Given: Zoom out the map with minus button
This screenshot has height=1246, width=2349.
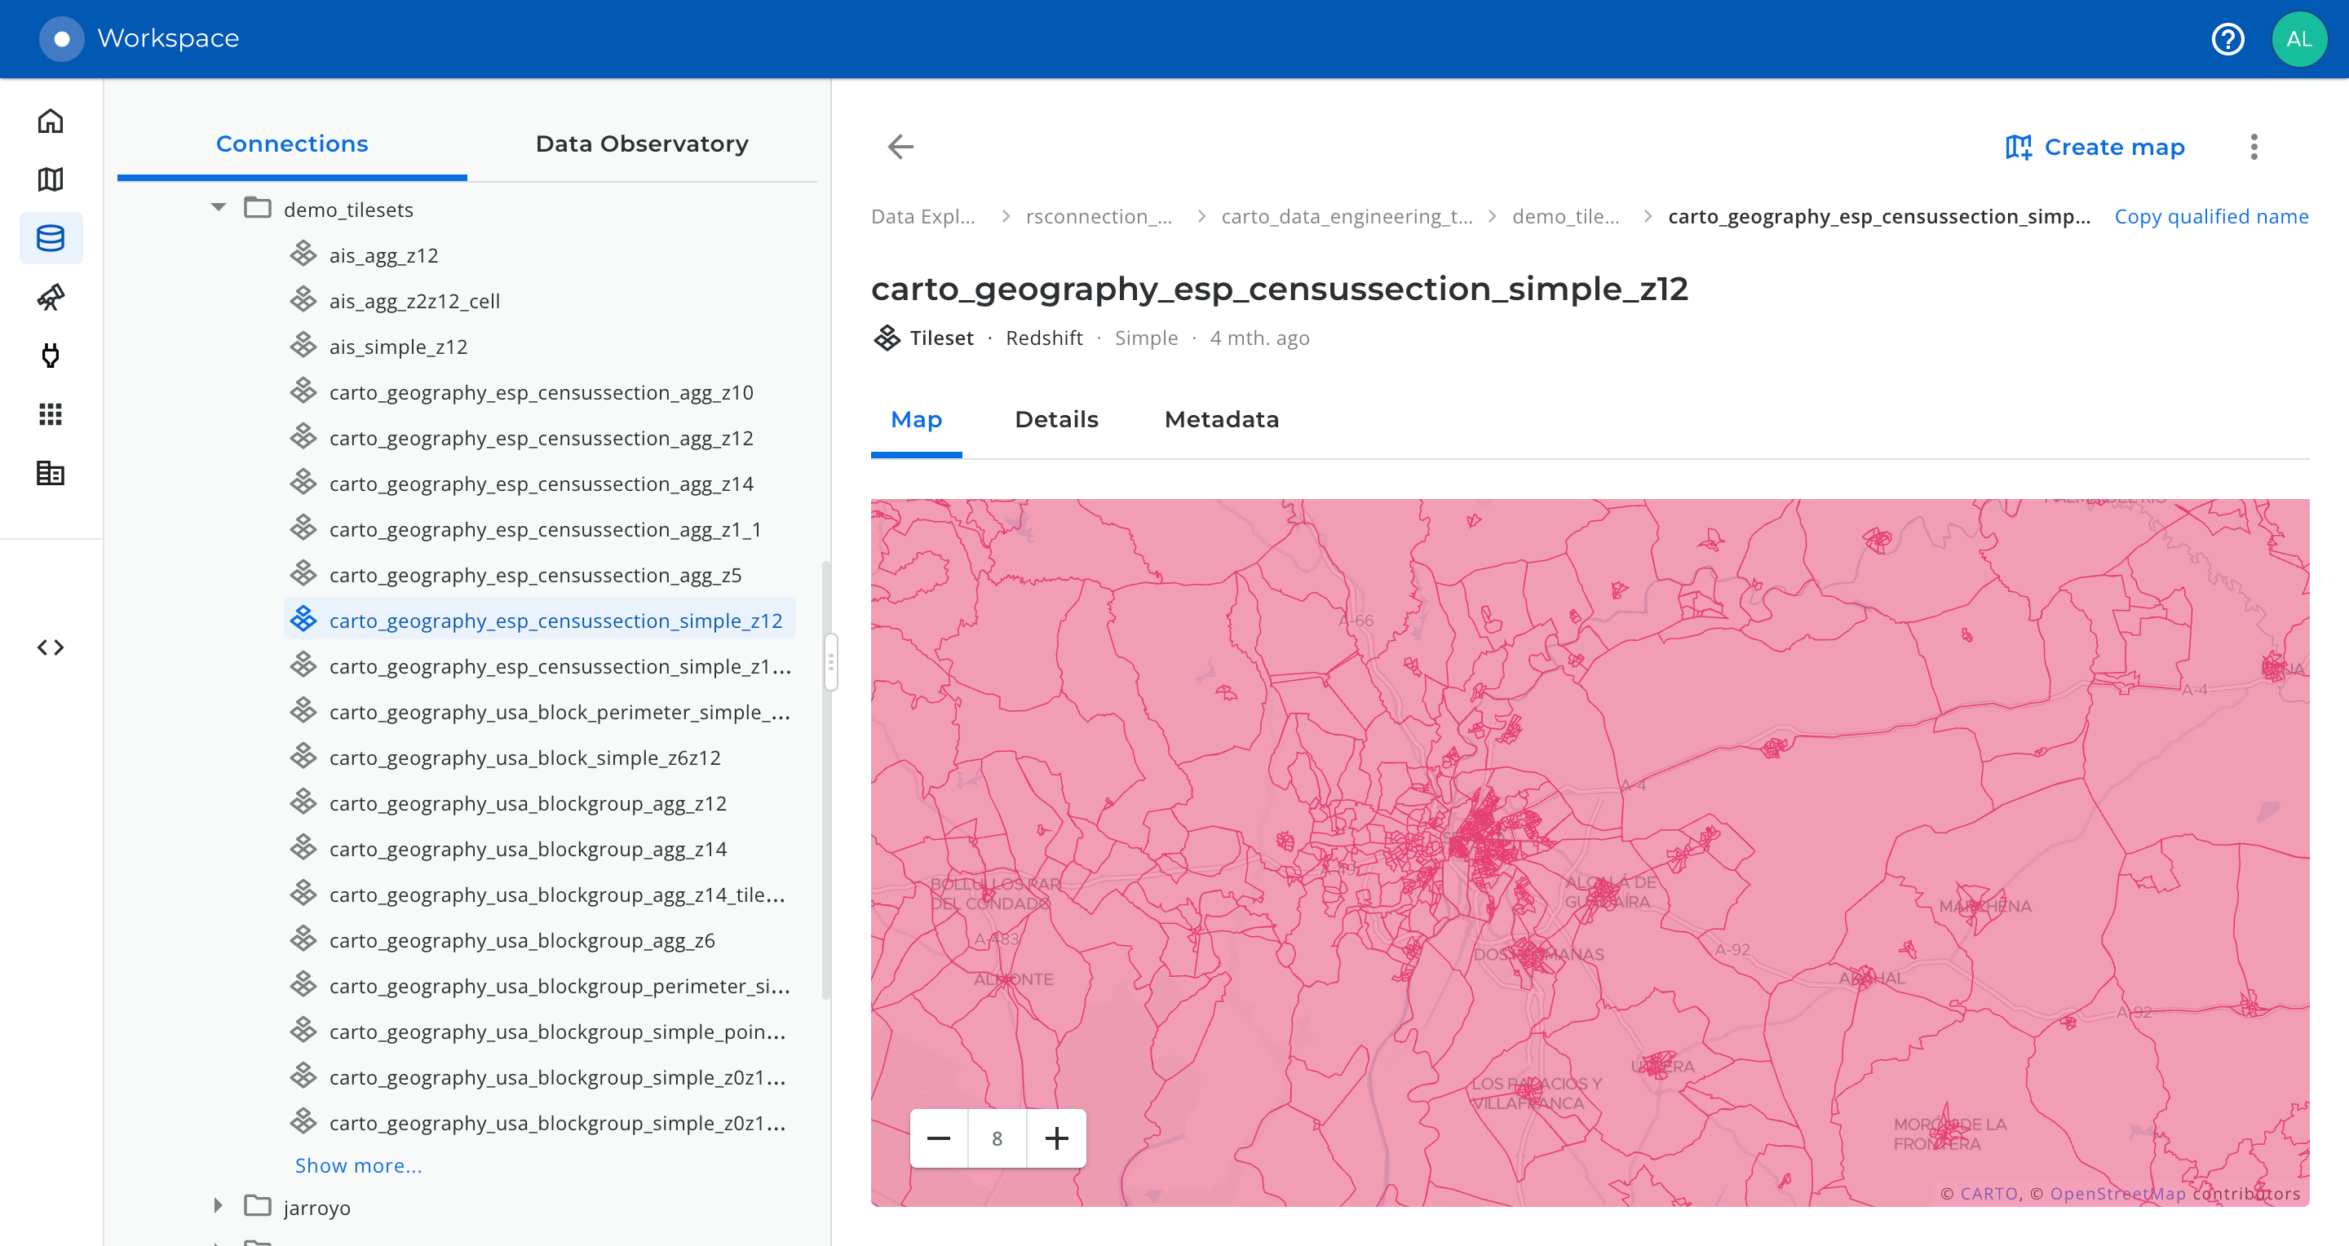Looking at the screenshot, I should (938, 1138).
